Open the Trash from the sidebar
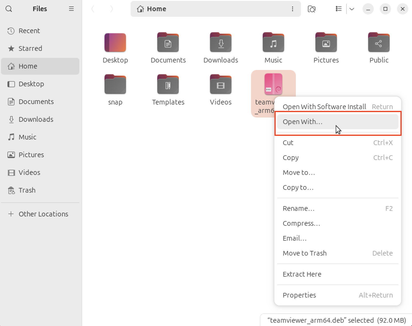This screenshot has width=412, height=326. point(27,190)
